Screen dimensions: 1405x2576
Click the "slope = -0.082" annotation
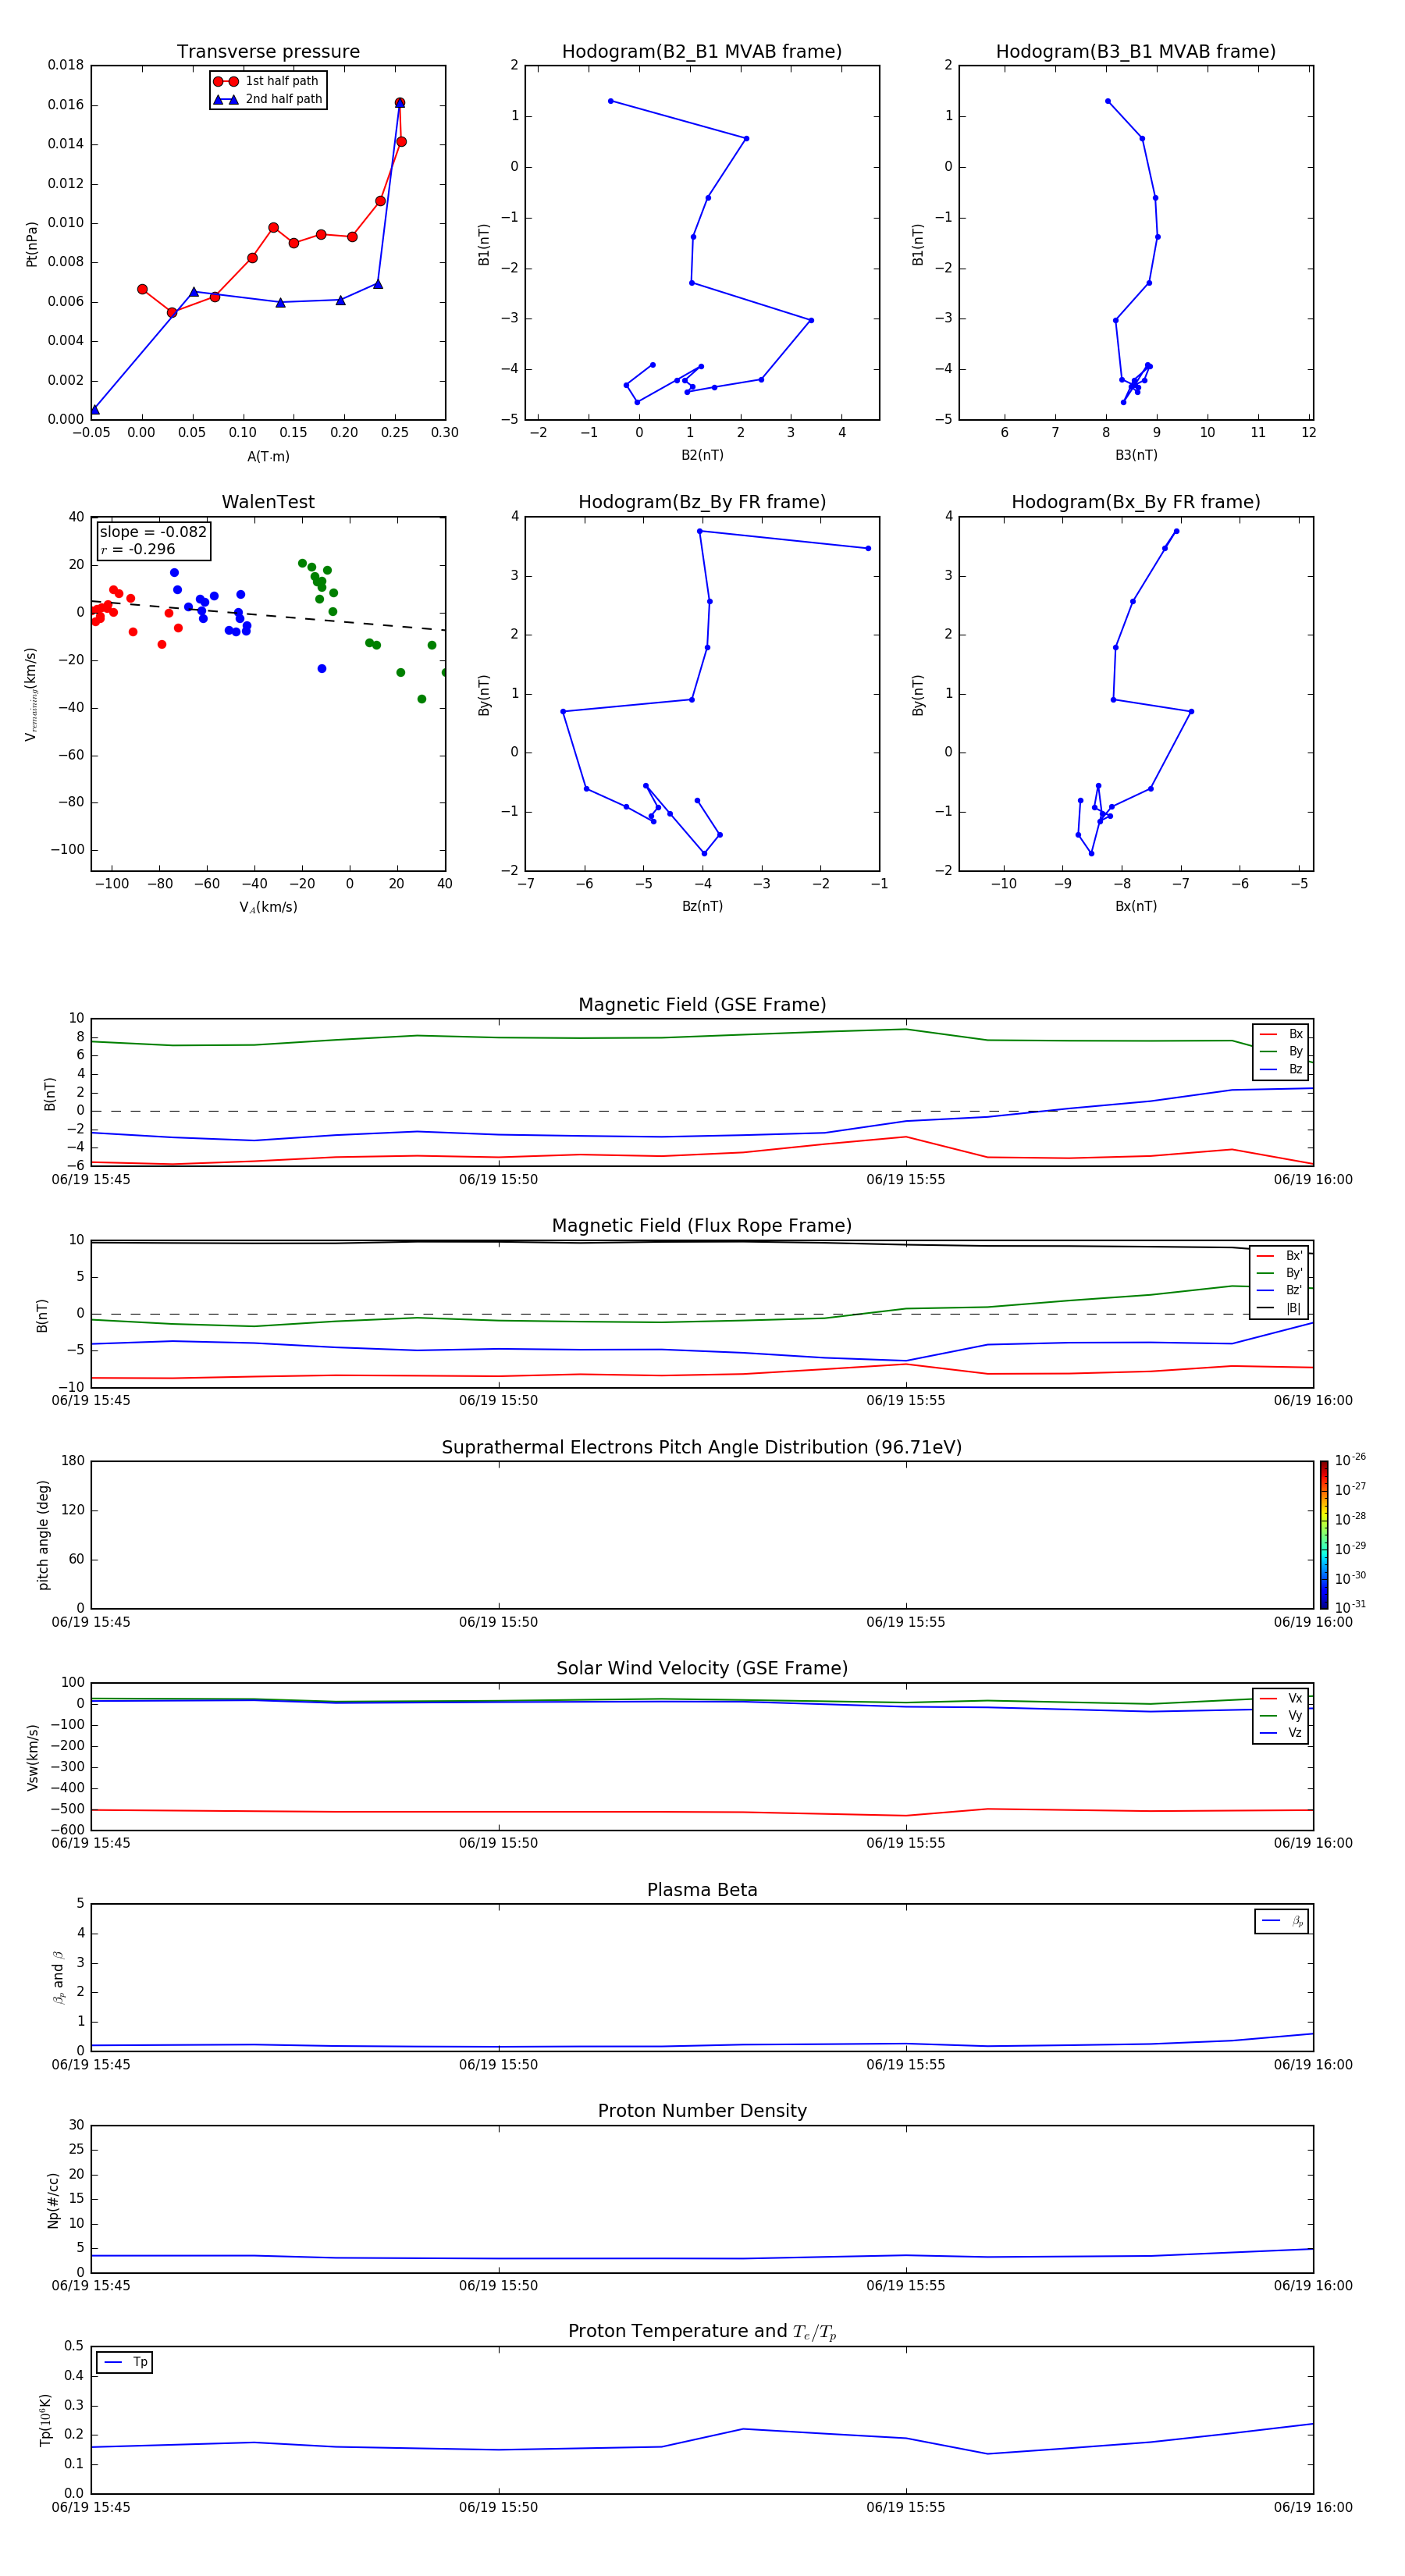(x=153, y=532)
